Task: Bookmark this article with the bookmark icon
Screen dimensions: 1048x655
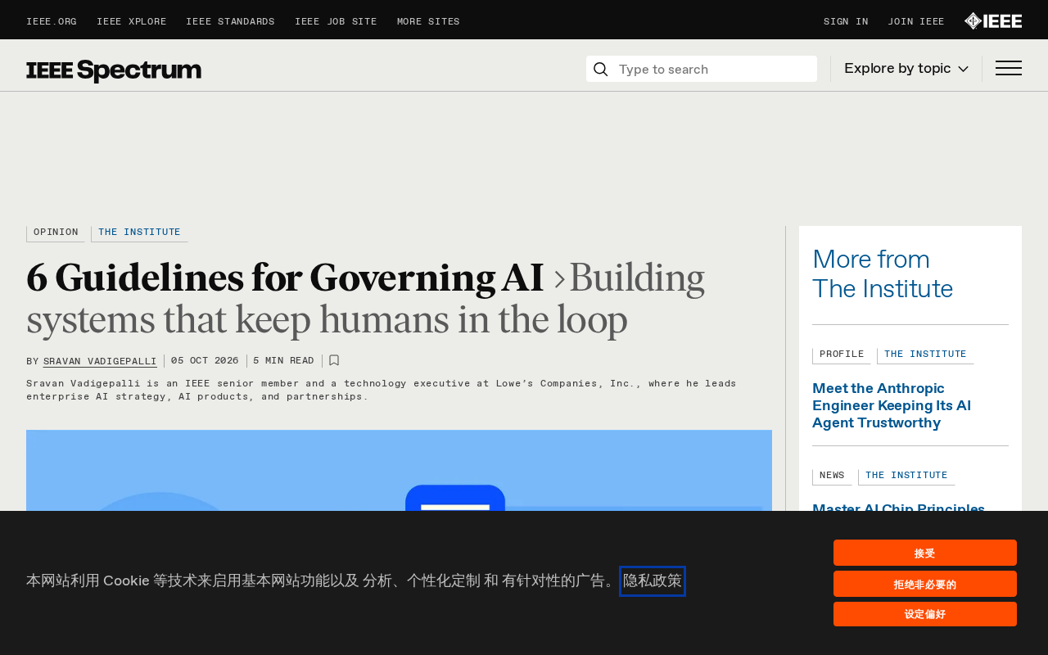Action: tap(334, 360)
